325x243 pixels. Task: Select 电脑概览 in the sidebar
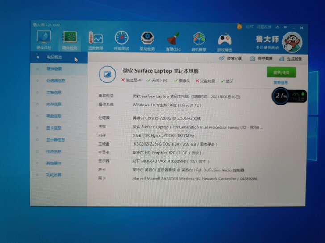pyautogui.click(x=59, y=57)
